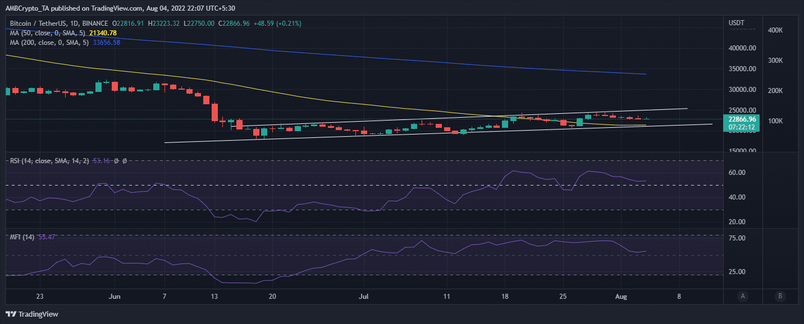This screenshot has height=324, width=804.
Task: Click the blue MA 200 value 33656.58
Action: click(x=107, y=43)
